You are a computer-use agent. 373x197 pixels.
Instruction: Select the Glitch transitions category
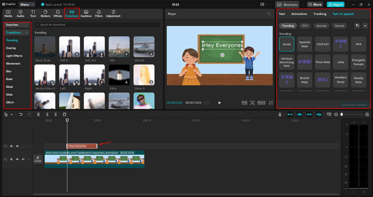10,102
